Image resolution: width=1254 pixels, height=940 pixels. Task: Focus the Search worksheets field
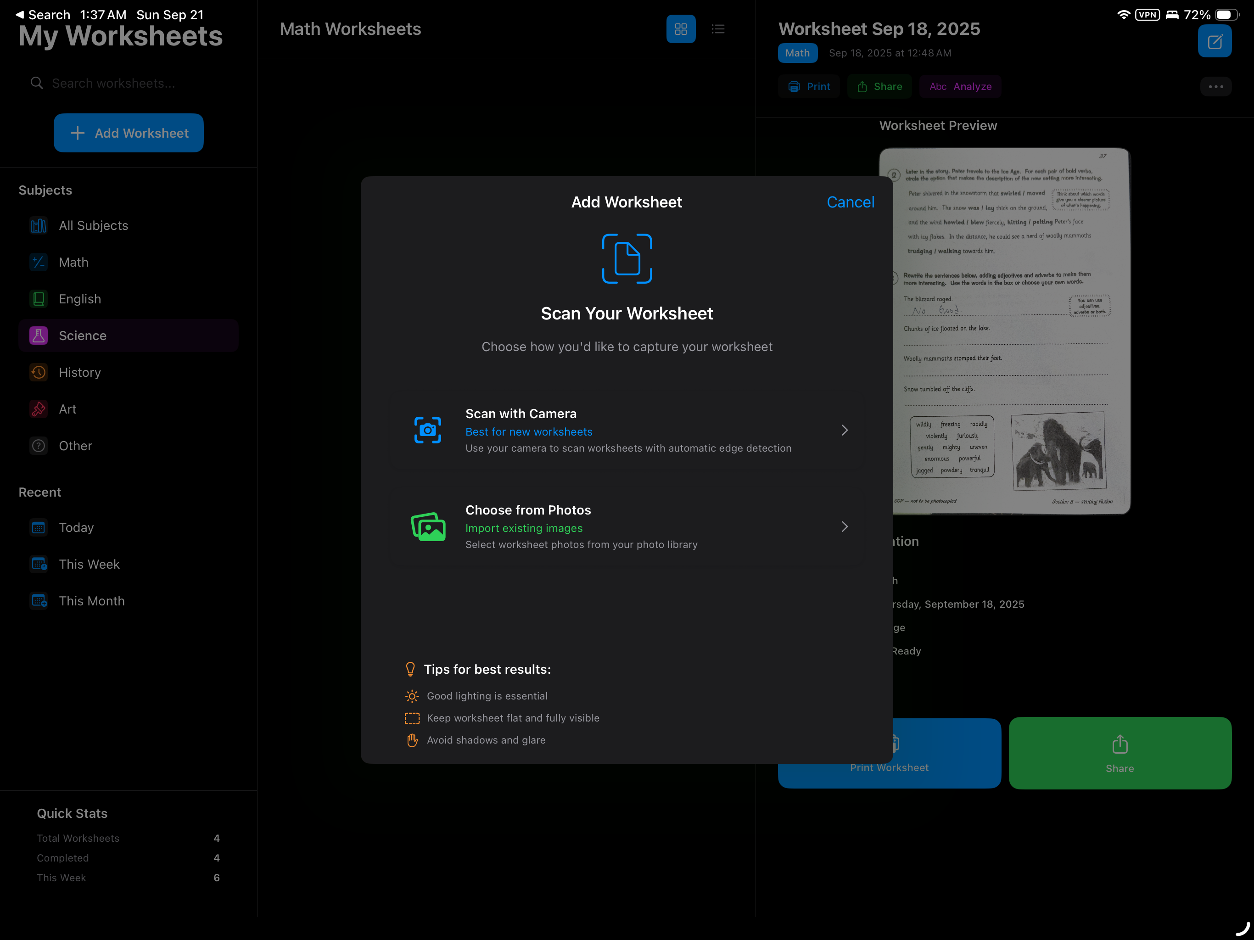[x=129, y=84]
